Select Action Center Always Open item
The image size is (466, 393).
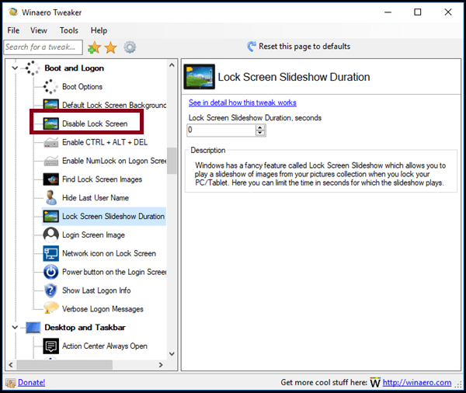(x=105, y=346)
